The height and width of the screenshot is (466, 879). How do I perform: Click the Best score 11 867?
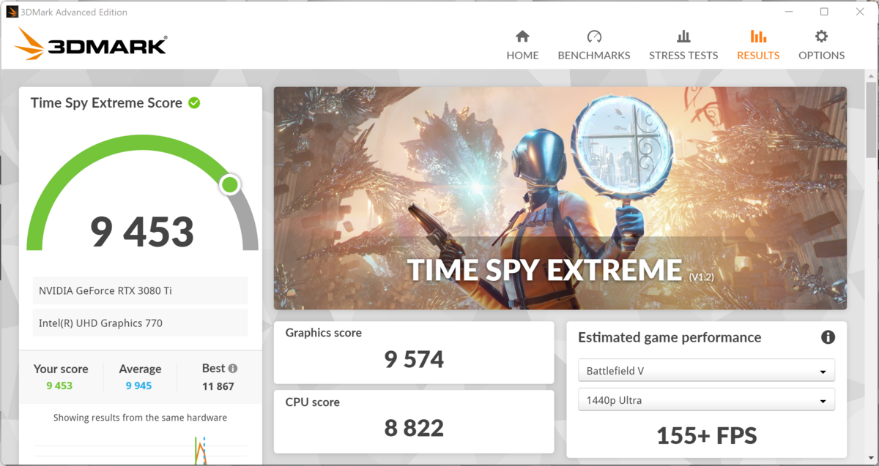[218, 386]
